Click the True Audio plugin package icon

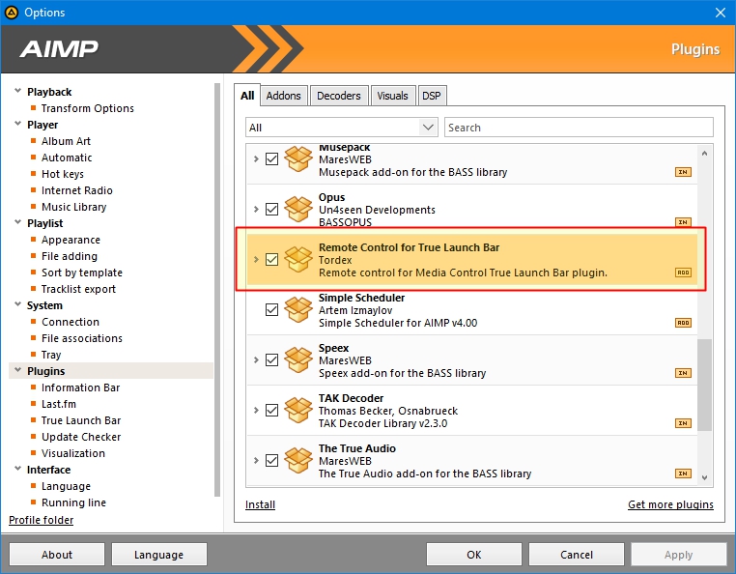pyautogui.click(x=297, y=461)
